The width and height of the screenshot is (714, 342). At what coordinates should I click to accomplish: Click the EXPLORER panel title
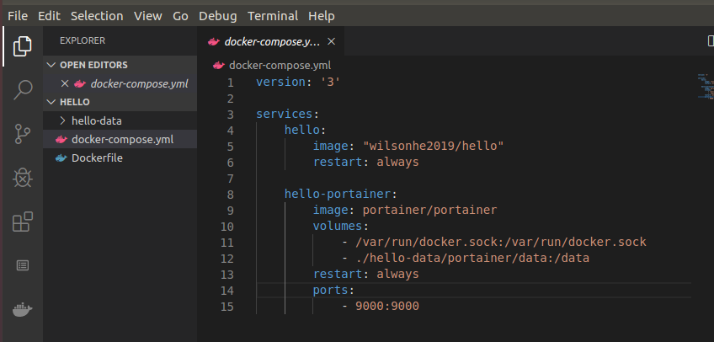(83, 40)
